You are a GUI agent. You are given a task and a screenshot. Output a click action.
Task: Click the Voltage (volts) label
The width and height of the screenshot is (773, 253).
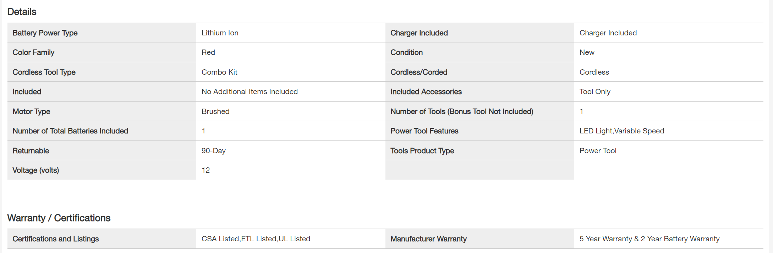36,170
